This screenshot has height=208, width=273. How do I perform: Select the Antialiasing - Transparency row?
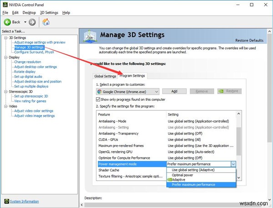point(167,133)
